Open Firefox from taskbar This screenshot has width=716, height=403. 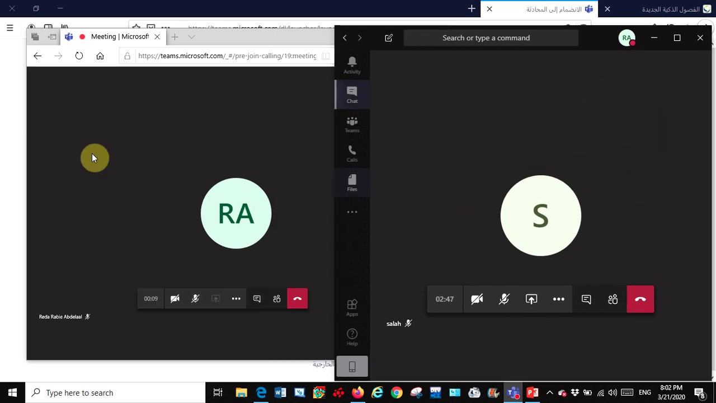pyautogui.click(x=357, y=393)
